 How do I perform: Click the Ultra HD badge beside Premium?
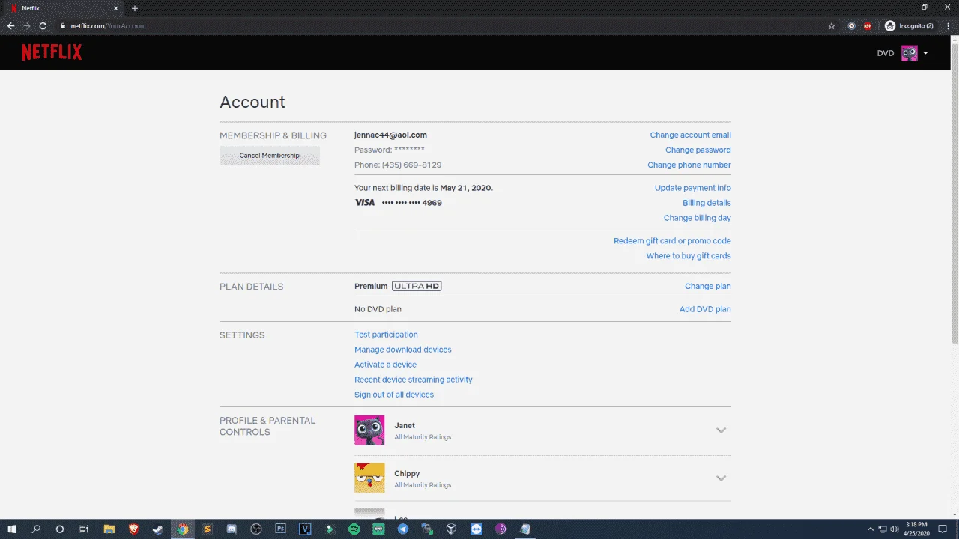click(417, 286)
